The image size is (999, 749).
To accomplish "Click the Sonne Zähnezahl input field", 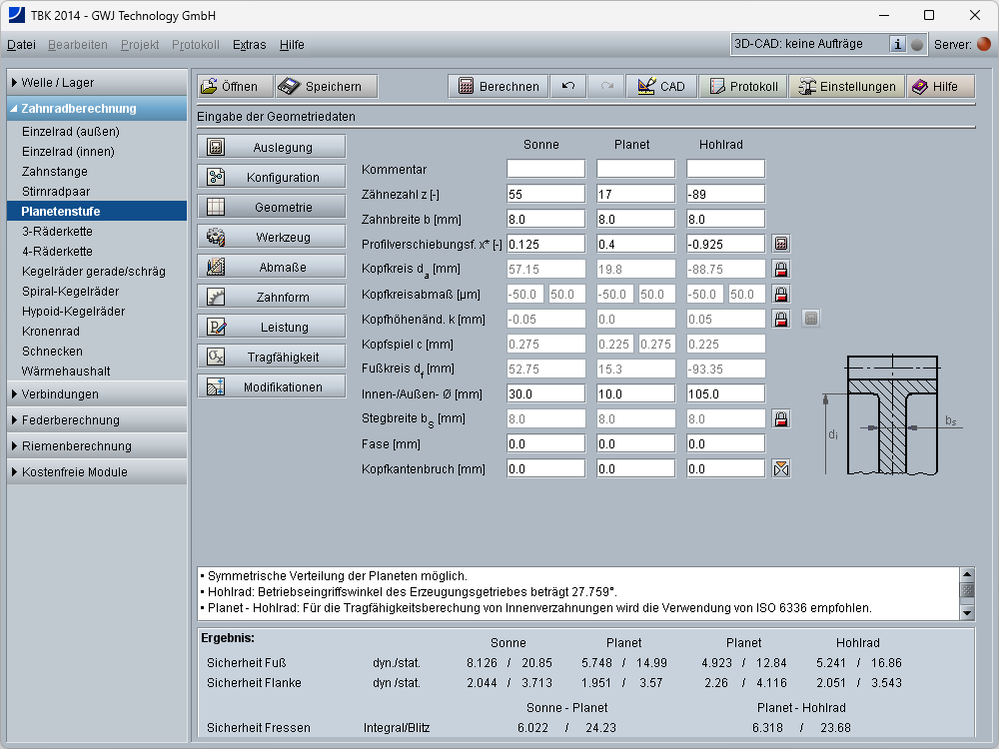I will pyautogui.click(x=545, y=194).
